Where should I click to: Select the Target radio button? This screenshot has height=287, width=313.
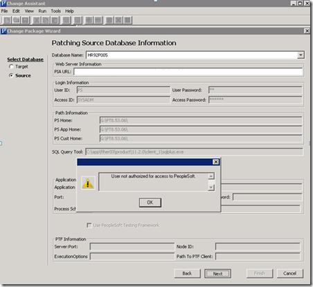11,66
